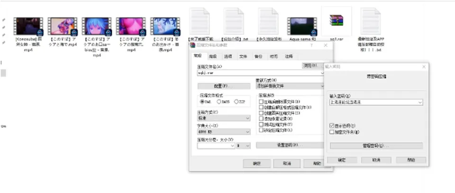Viewport: 455px width, 193px height.
Task: Open the 更新方式 update mode dropdown
Action: [290, 86]
